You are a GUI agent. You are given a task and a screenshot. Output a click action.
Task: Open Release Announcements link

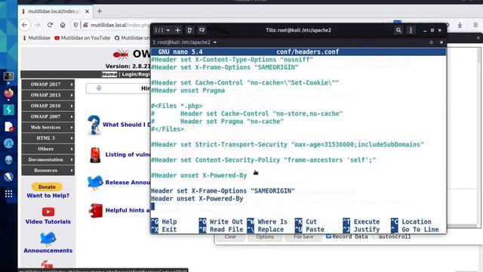tap(128, 182)
